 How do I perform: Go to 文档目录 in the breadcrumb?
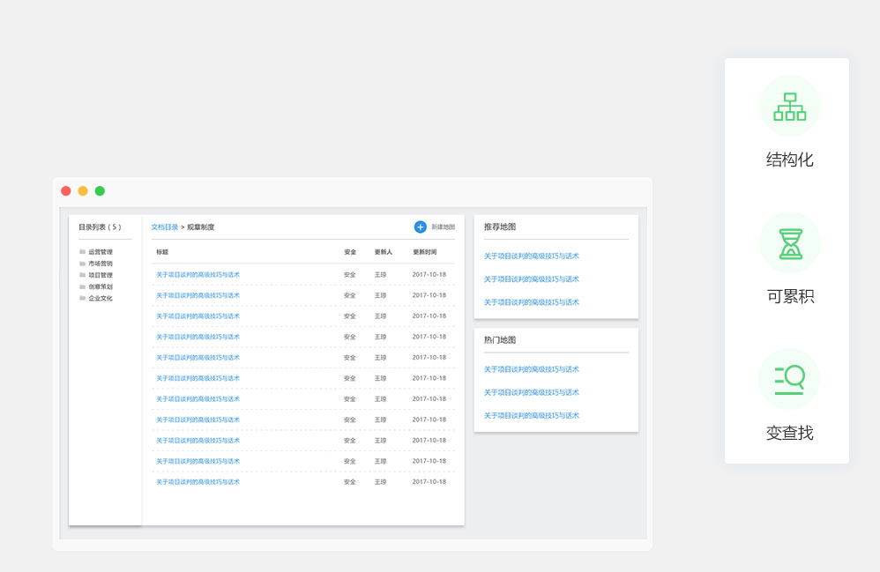point(165,227)
